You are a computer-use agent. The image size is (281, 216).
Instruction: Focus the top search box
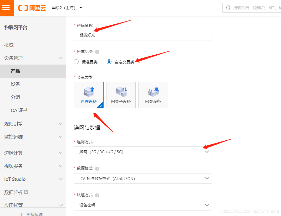(252, 8)
